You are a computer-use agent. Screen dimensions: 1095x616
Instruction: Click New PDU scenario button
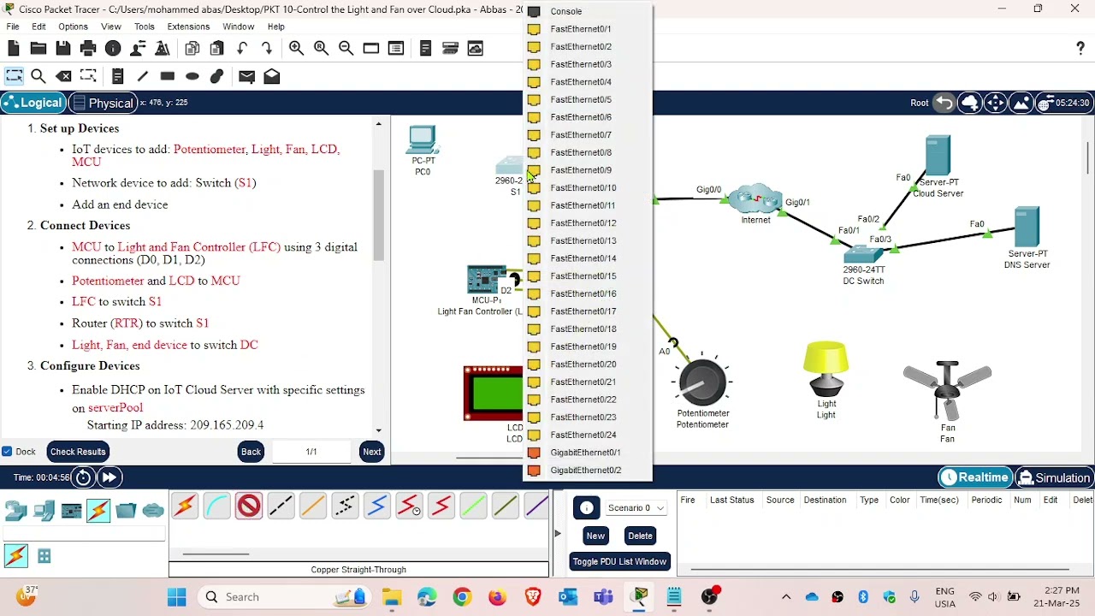pyautogui.click(x=595, y=536)
